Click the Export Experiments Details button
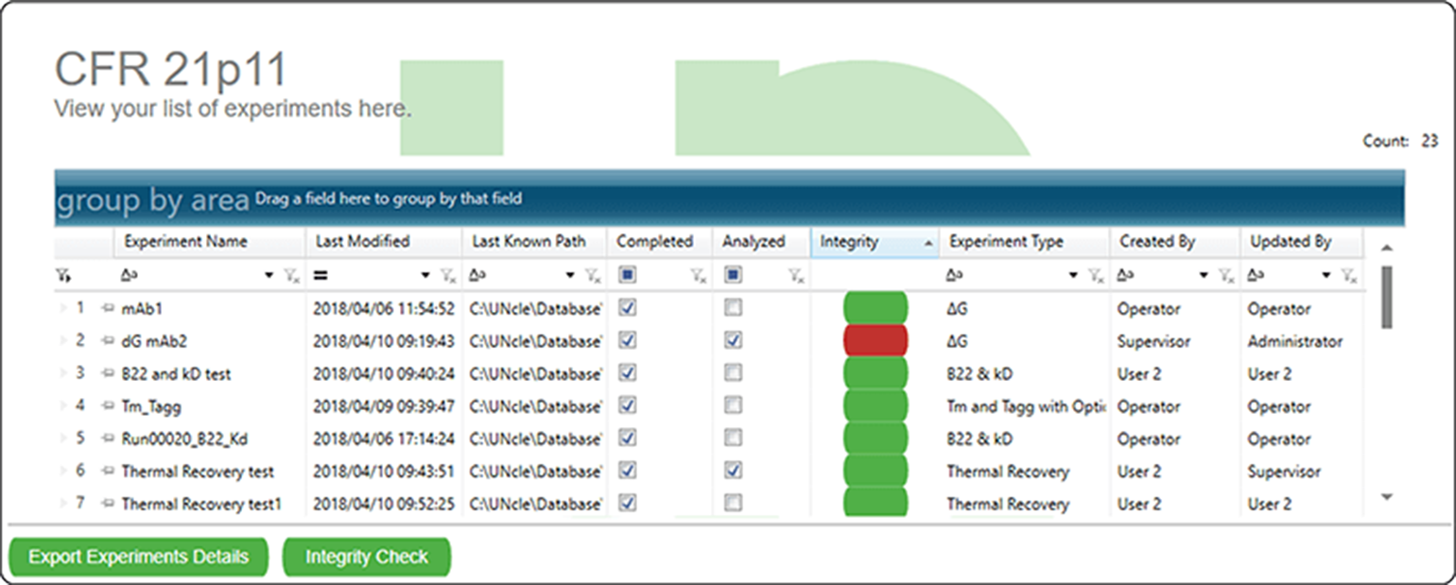The height and width of the screenshot is (585, 1456). point(139,557)
